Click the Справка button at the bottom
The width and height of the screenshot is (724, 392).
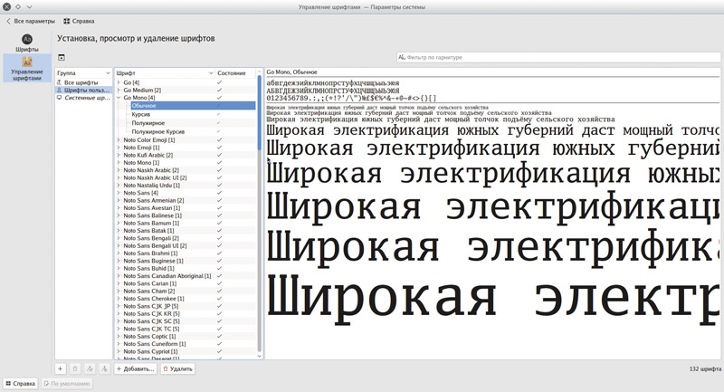tap(21, 384)
